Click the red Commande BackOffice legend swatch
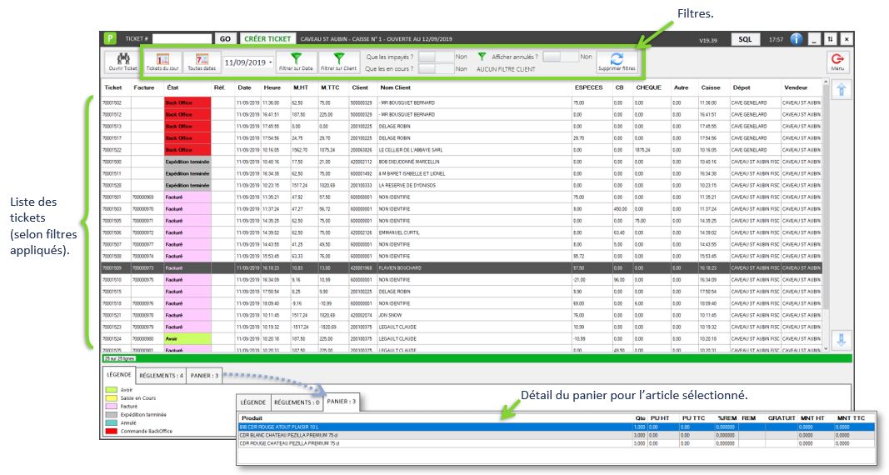This screenshot has width=889, height=475. click(110, 430)
